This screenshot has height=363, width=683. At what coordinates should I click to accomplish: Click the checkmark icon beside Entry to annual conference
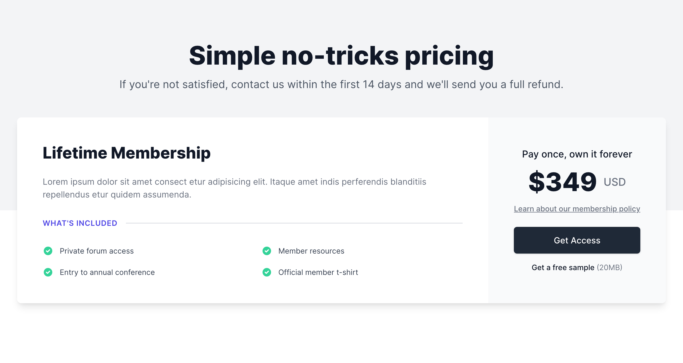48,272
